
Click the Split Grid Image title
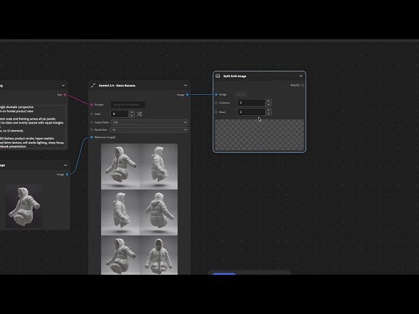pos(235,76)
